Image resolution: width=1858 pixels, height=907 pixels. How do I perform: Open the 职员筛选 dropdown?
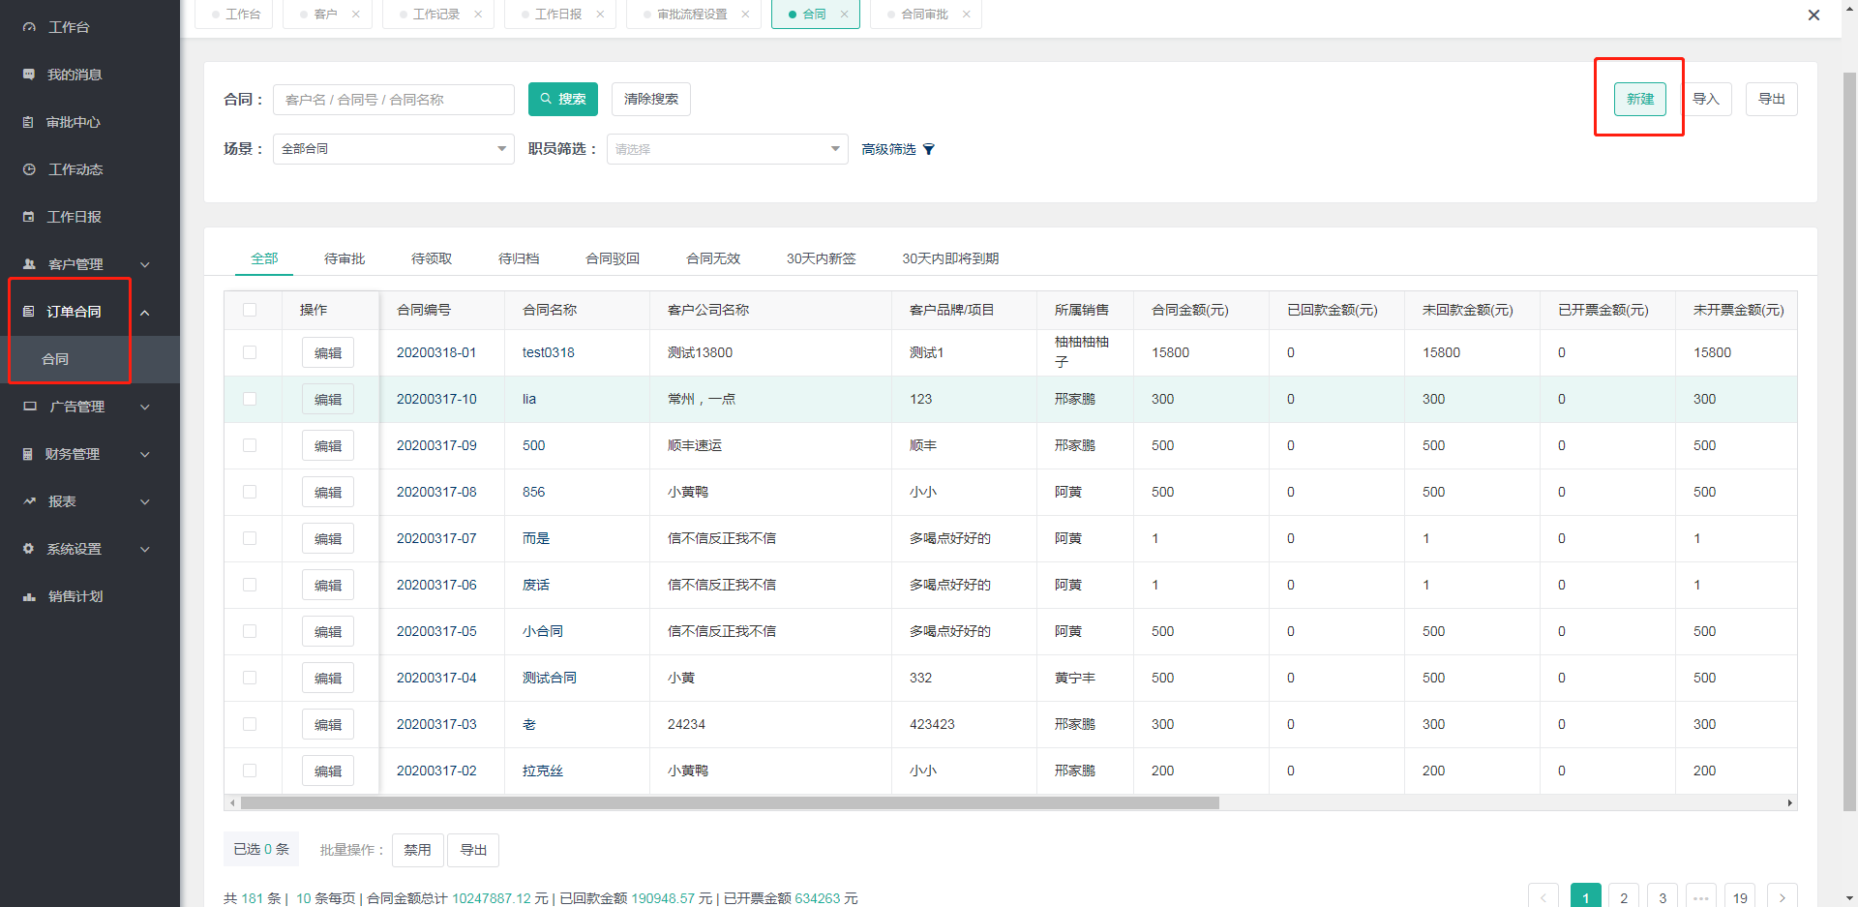tap(727, 149)
